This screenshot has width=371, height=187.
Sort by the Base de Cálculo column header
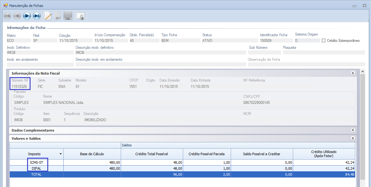click(x=92, y=154)
